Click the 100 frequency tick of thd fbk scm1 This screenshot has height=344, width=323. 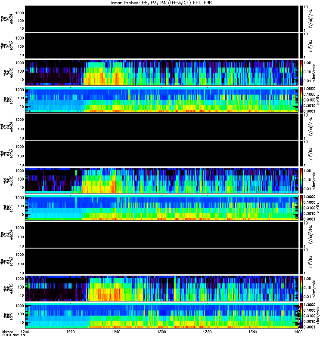pyautogui.click(x=21, y=206)
